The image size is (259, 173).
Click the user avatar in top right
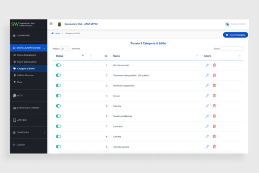[227, 24]
